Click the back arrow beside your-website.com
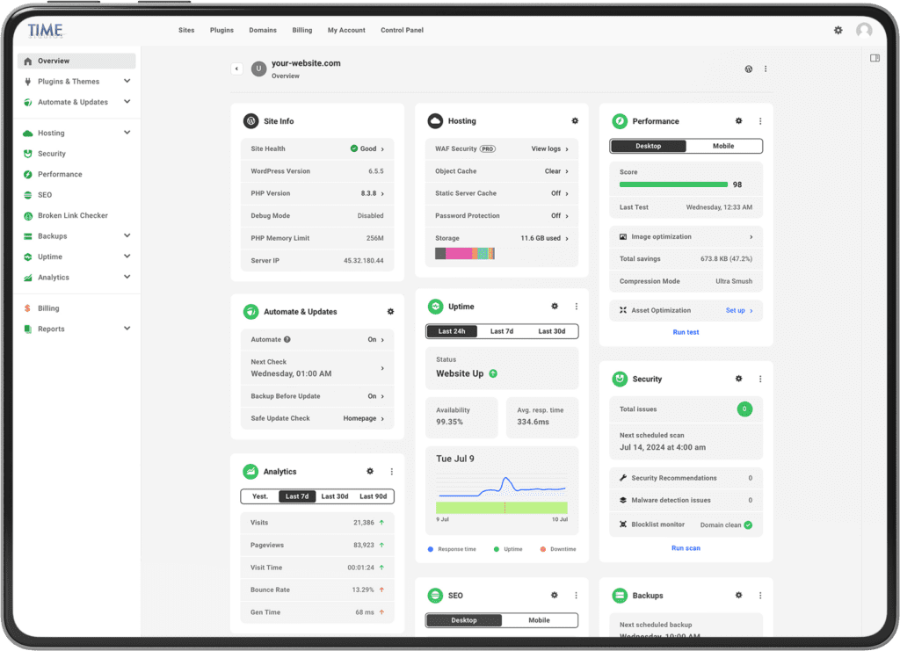The width and height of the screenshot is (900, 651). click(236, 69)
